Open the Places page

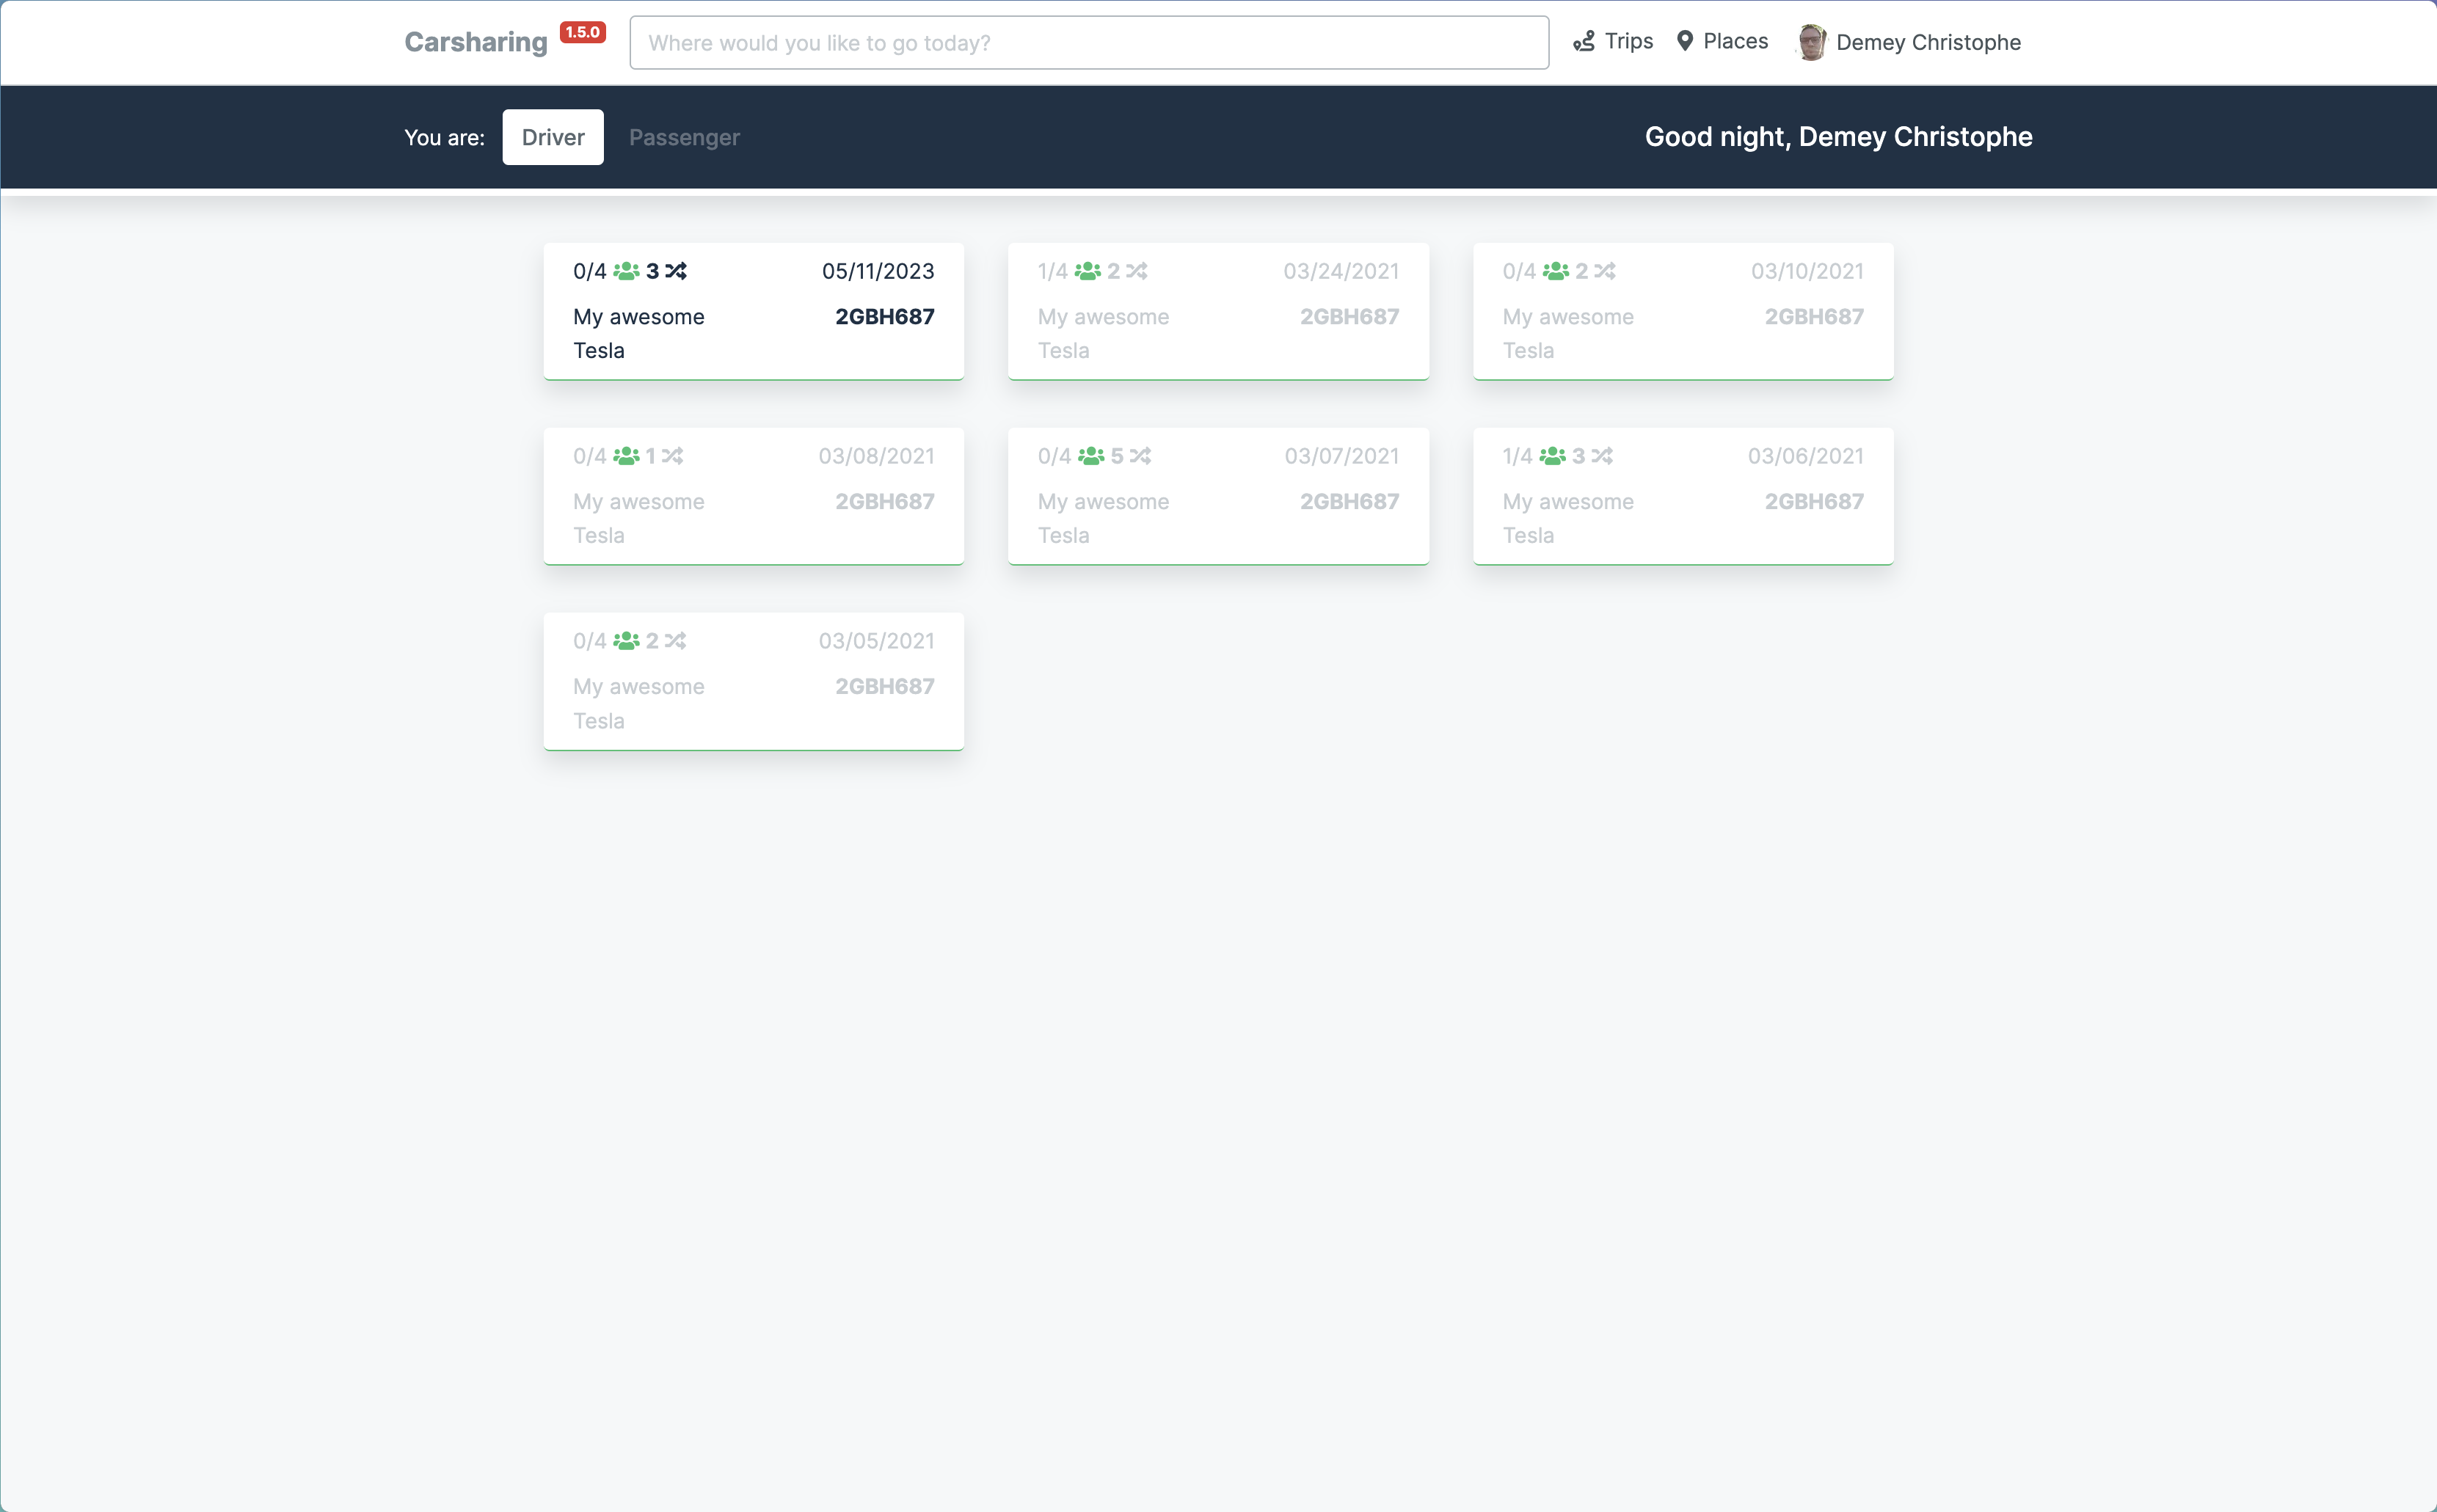[x=1722, y=41]
